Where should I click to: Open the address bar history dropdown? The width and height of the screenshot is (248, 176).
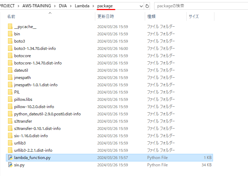pyautogui.click(x=141, y=6)
